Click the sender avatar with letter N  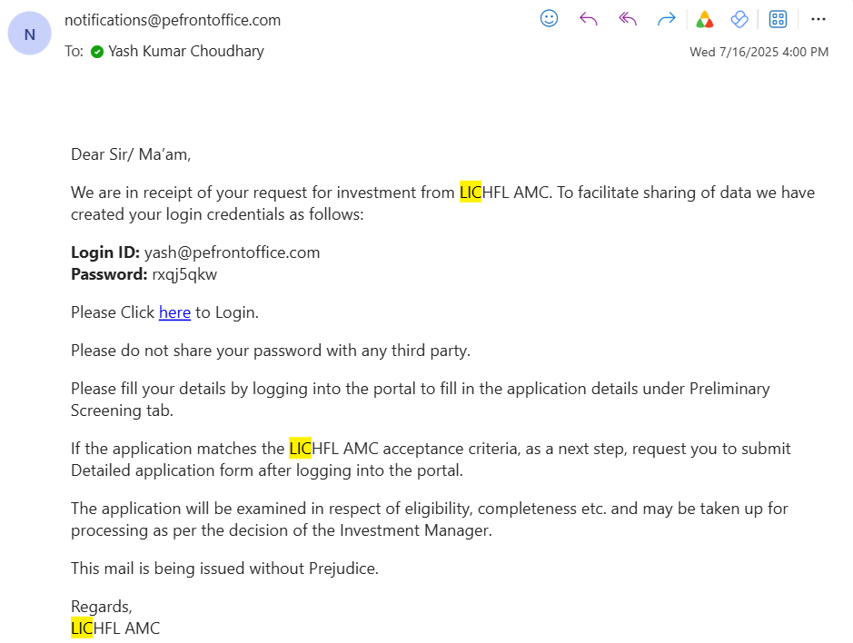(x=30, y=35)
